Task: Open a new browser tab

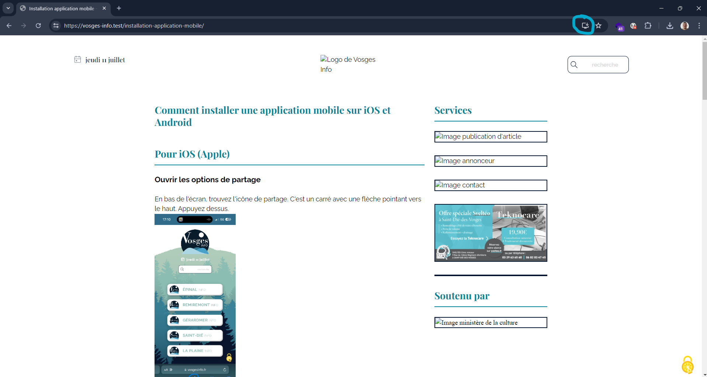Action: click(x=119, y=8)
